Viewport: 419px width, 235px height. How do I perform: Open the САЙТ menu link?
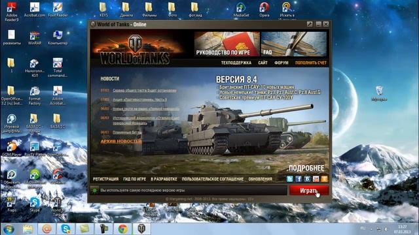point(263,63)
